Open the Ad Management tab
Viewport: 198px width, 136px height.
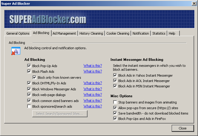[x=64, y=33]
